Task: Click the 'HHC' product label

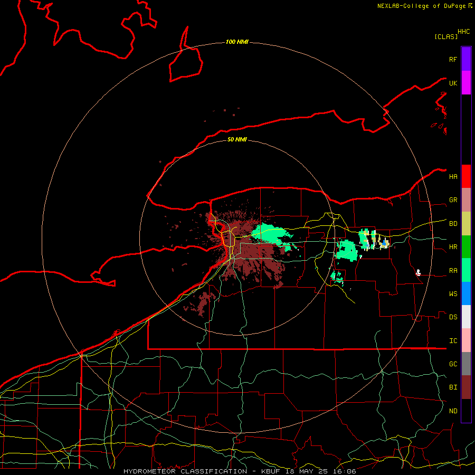Action: coord(463,32)
